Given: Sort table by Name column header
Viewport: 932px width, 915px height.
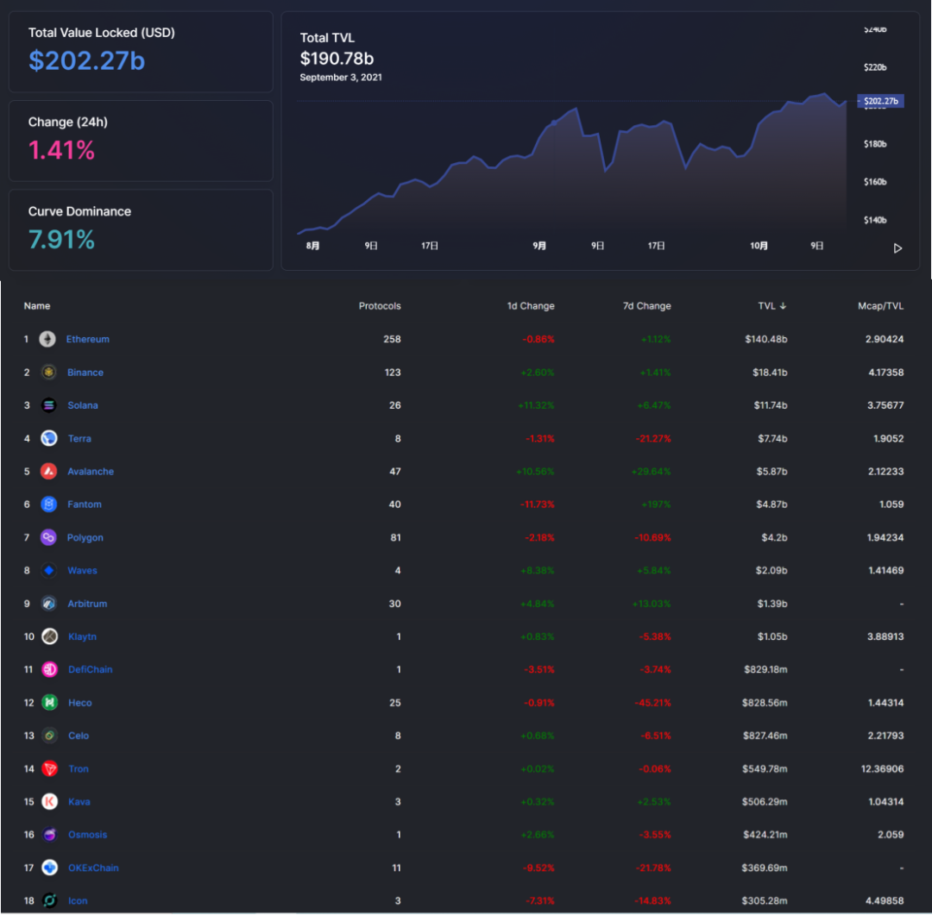Looking at the screenshot, I should tap(37, 306).
